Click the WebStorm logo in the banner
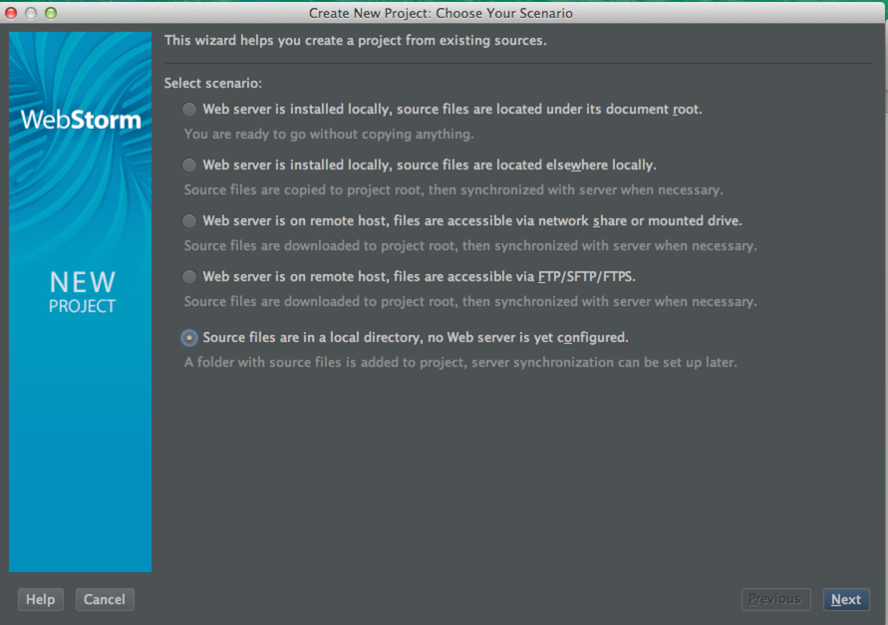 click(x=81, y=121)
